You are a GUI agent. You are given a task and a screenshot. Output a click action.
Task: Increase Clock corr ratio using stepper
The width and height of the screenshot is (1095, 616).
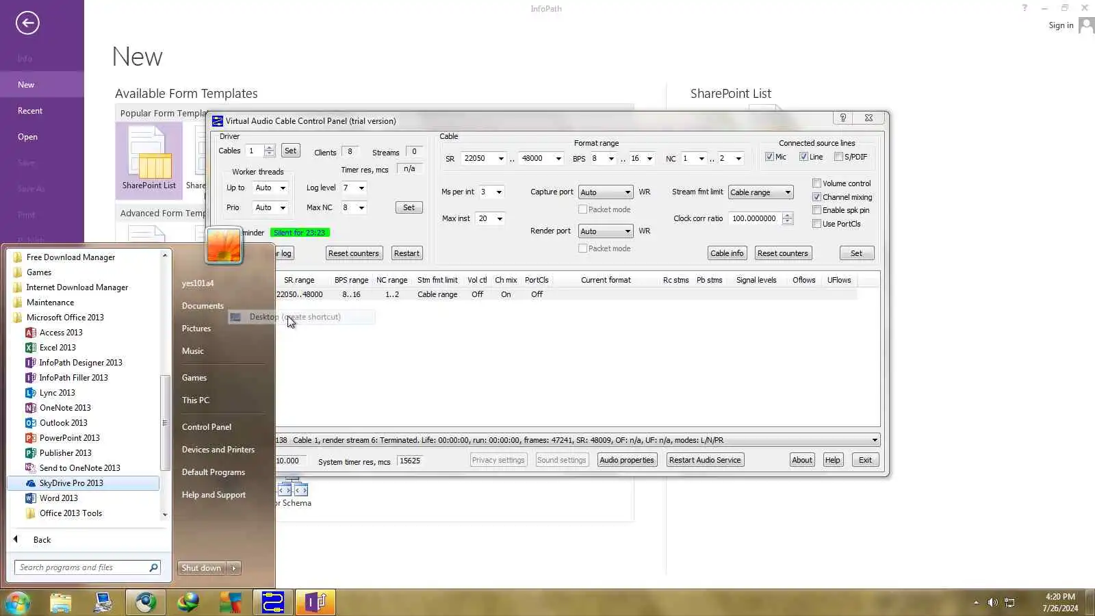(x=788, y=216)
